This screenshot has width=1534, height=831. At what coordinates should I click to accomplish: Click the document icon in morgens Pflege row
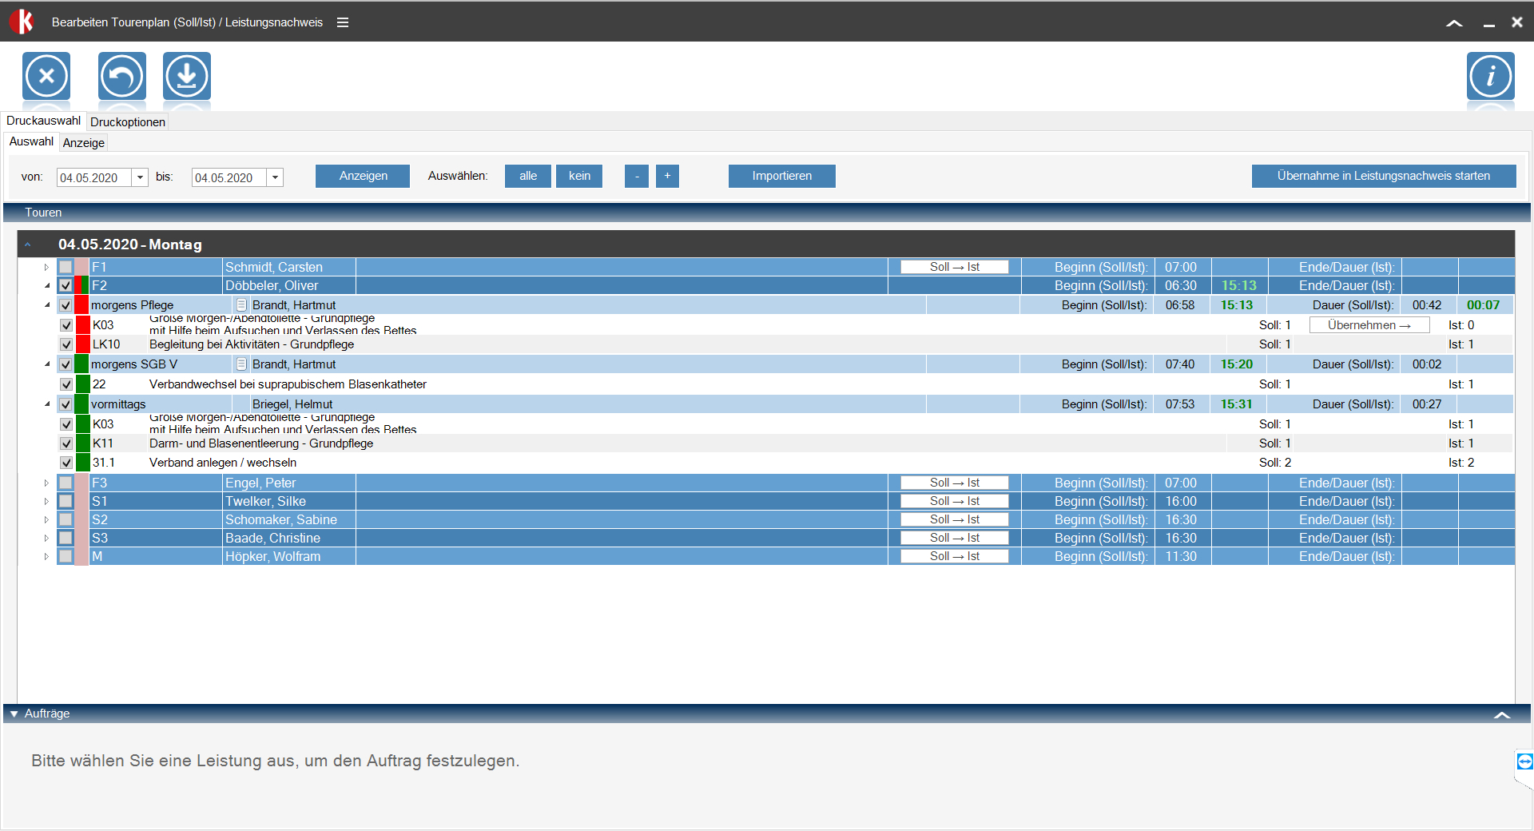point(241,305)
